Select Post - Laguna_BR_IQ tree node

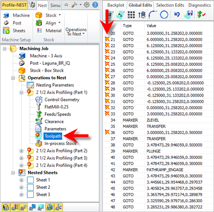click(44, 63)
